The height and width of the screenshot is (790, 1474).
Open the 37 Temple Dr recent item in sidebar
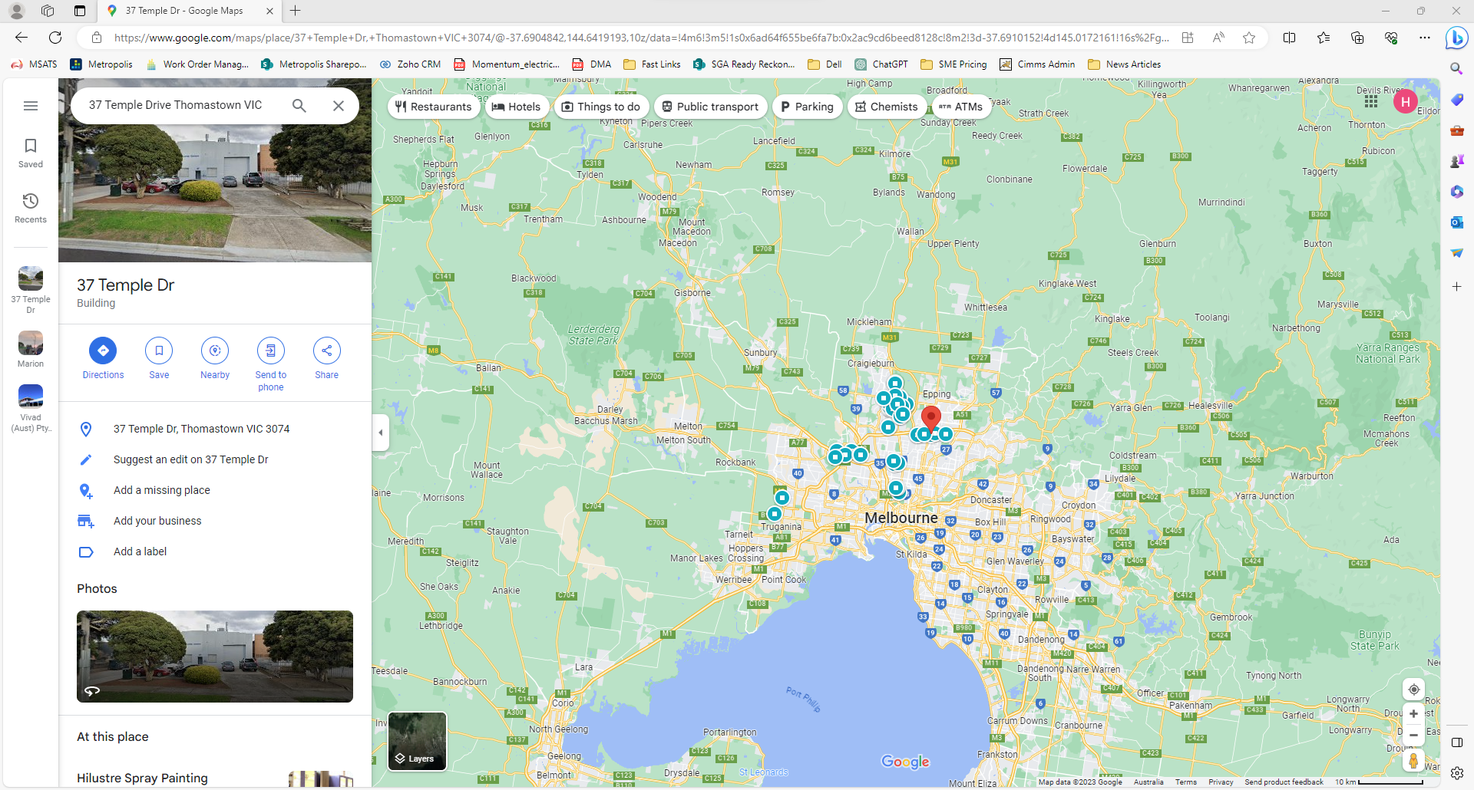pos(31,290)
